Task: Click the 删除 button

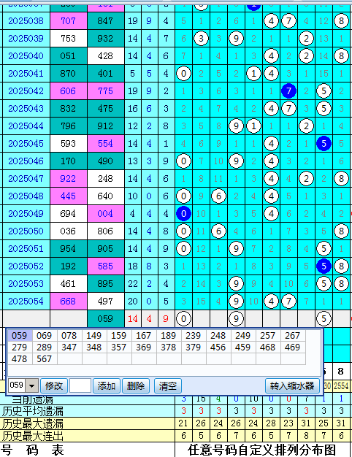Action: [136, 386]
